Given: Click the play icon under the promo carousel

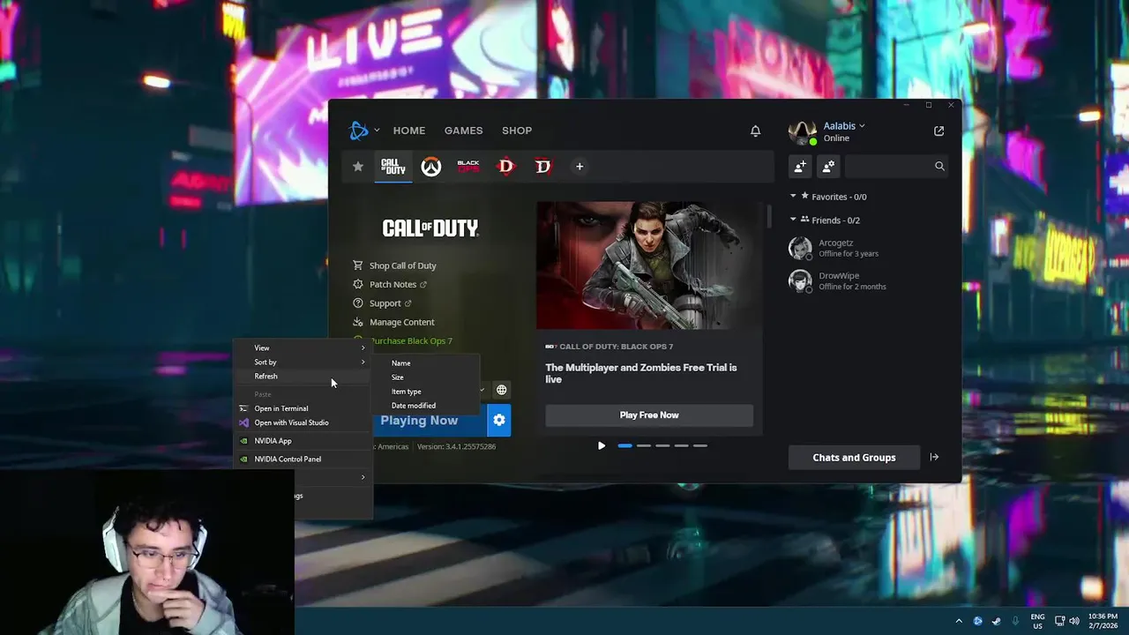Looking at the screenshot, I should click(602, 445).
